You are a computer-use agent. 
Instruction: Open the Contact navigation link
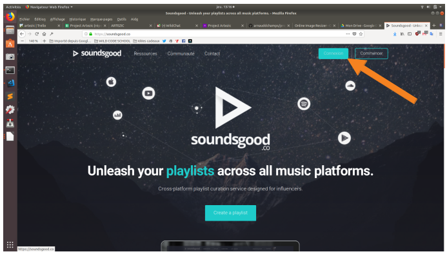pos(212,53)
